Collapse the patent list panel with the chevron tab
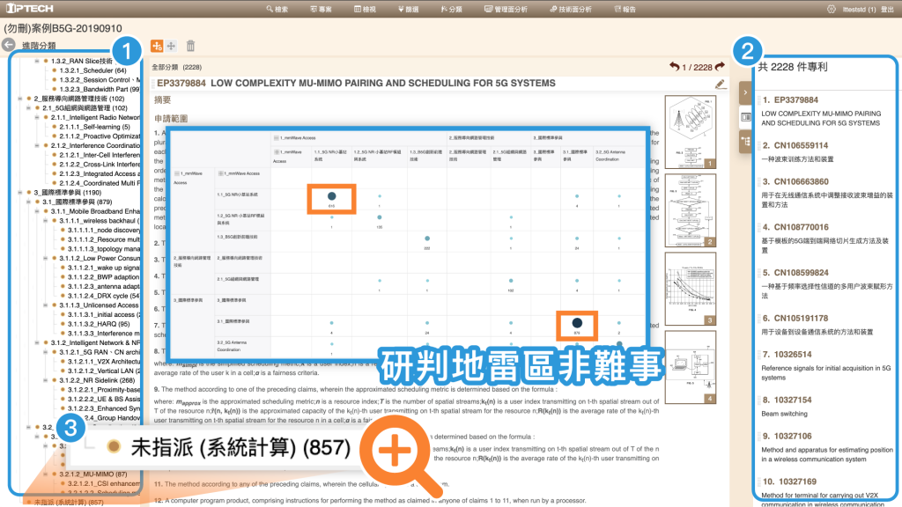This screenshot has height=507, width=902. click(x=745, y=92)
